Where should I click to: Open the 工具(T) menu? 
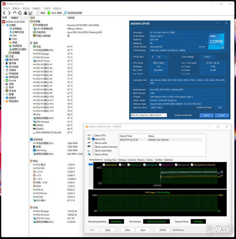47,8
